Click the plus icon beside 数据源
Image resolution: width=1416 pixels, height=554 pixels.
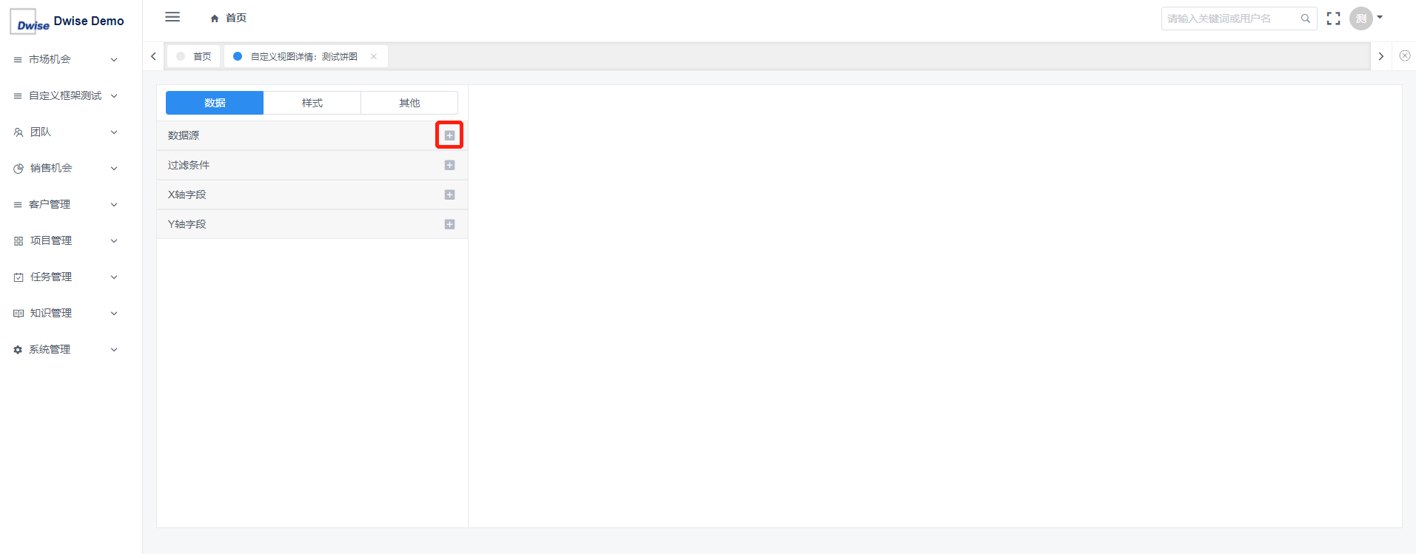pyautogui.click(x=449, y=135)
